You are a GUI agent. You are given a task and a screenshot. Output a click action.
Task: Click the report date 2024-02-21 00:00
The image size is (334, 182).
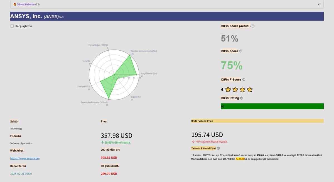pos(21,174)
